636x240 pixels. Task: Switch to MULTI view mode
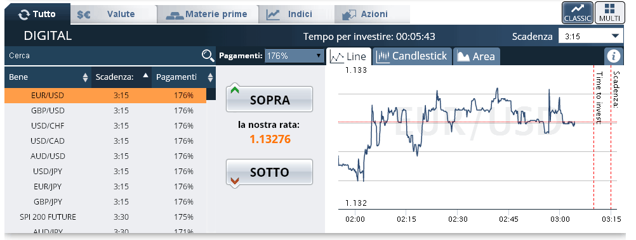(x=610, y=13)
